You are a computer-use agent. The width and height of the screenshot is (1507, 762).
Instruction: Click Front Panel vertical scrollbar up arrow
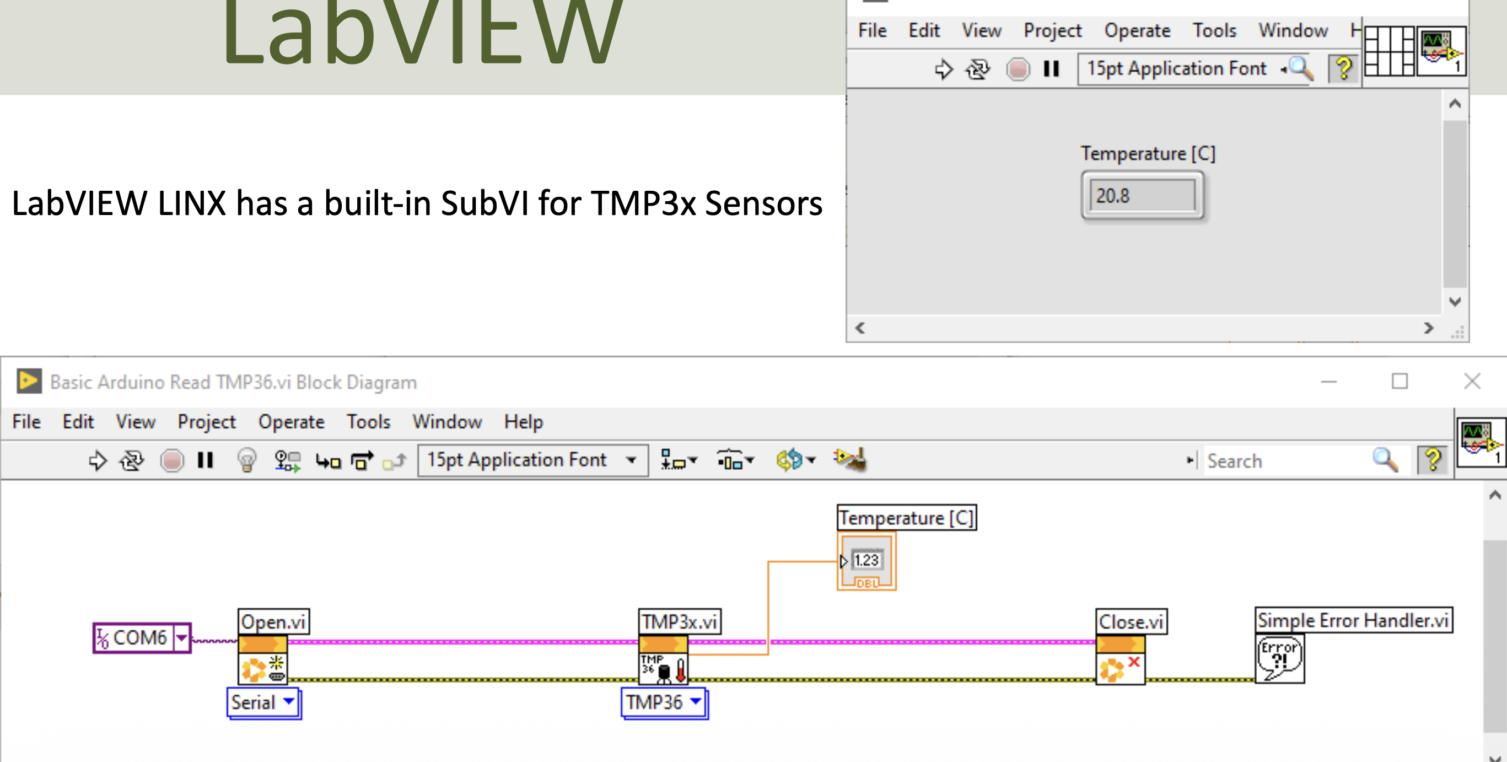point(1455,104)
